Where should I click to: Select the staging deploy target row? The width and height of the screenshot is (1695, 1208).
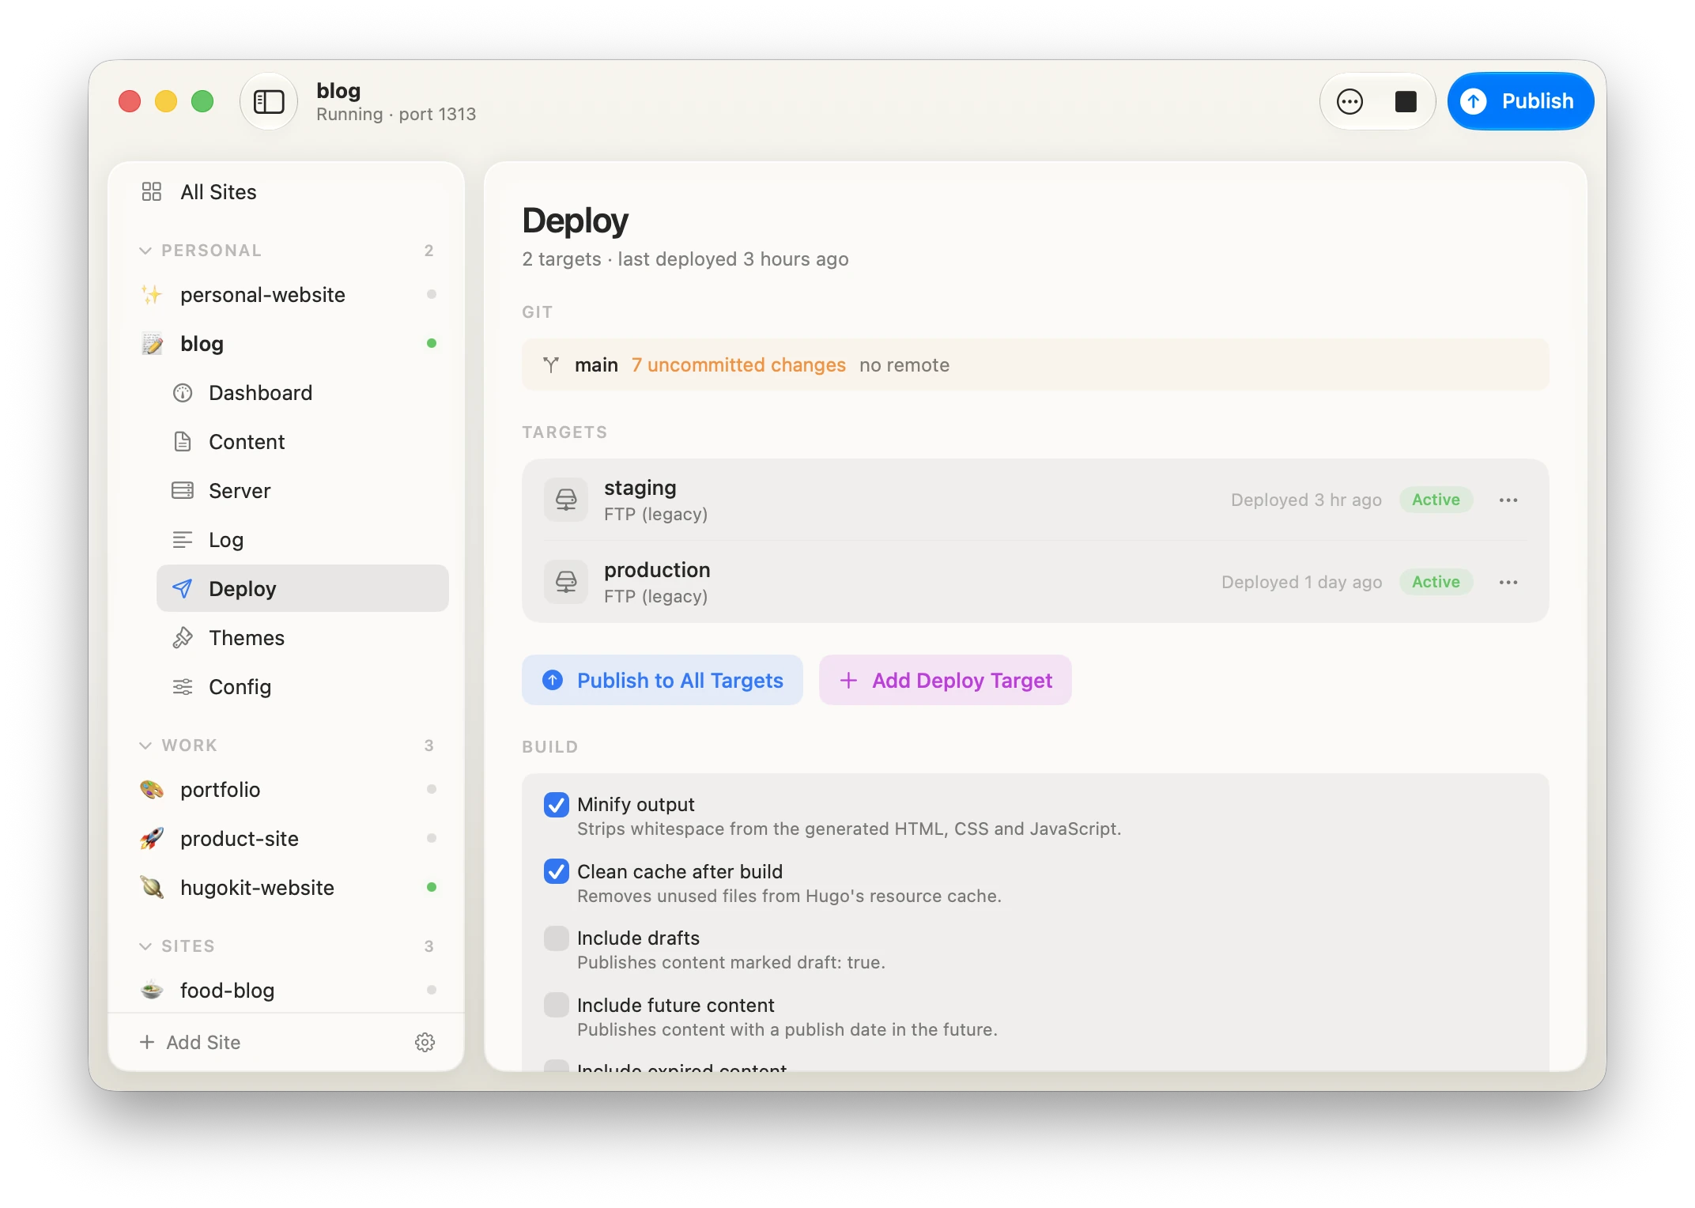pyautogui.click(x=1035, y=500)
